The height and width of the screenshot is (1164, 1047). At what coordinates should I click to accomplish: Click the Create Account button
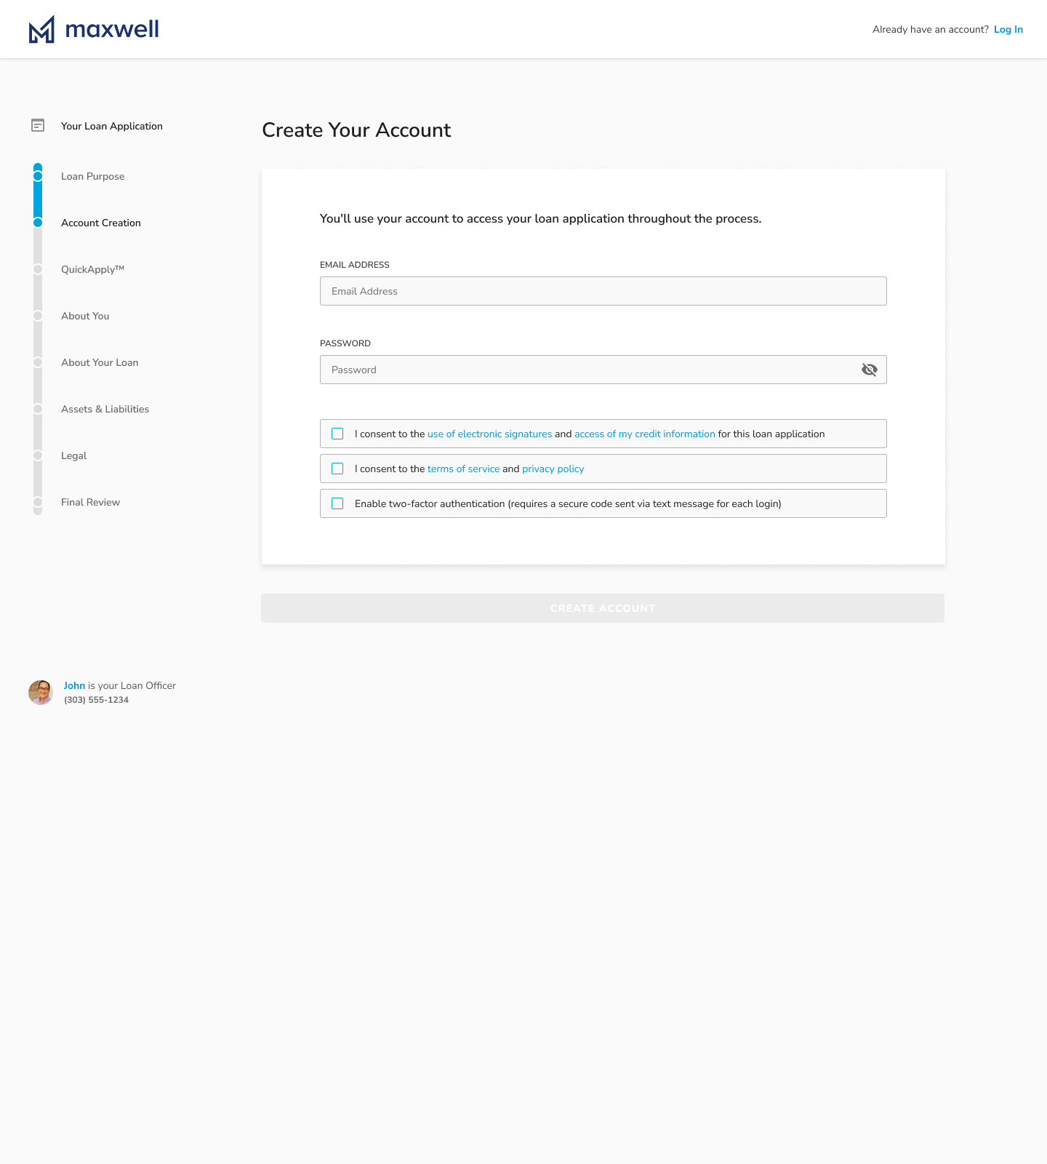point(603,608)
